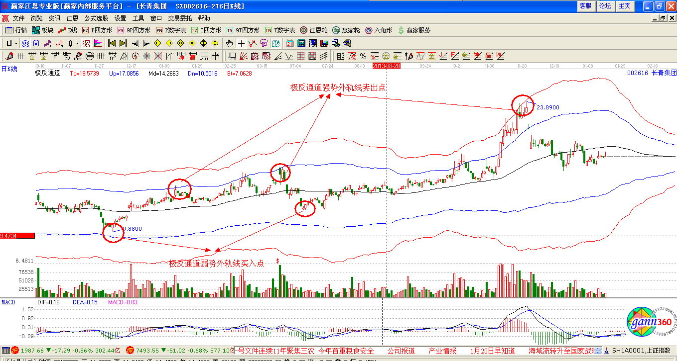Jump to first bar with skip-start arrow
Viewport: 677px width, 361px height.
[112, 43]
